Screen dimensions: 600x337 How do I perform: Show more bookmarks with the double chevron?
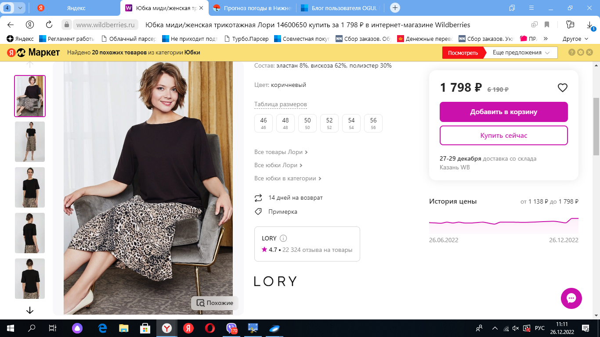[x=546, y=39]
